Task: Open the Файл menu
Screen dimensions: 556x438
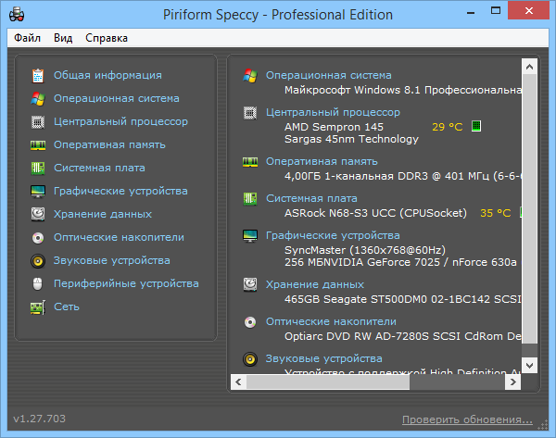Action: click(x=27, y=38)
